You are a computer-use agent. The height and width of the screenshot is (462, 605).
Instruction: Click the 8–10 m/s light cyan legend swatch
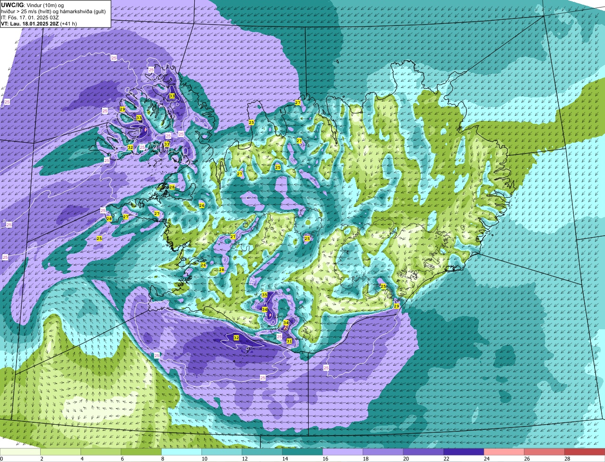181,452
